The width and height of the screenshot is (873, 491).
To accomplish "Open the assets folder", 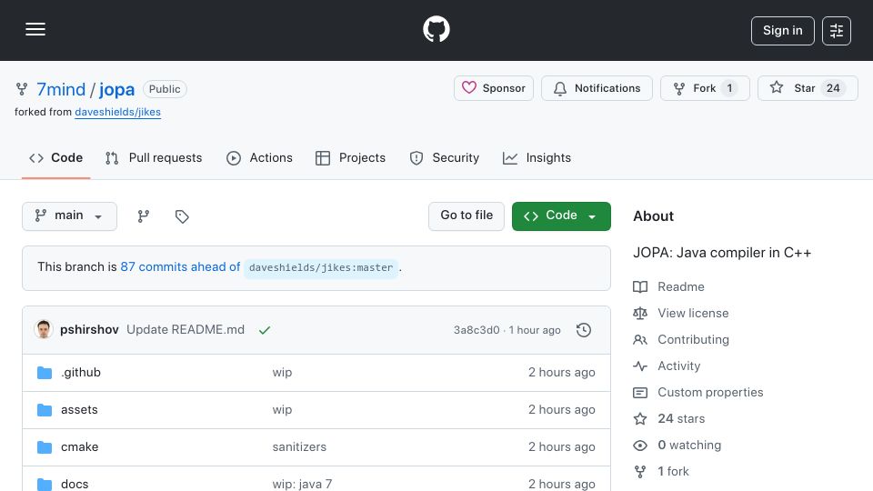I will pyautogui.click(x=79, y=410).
